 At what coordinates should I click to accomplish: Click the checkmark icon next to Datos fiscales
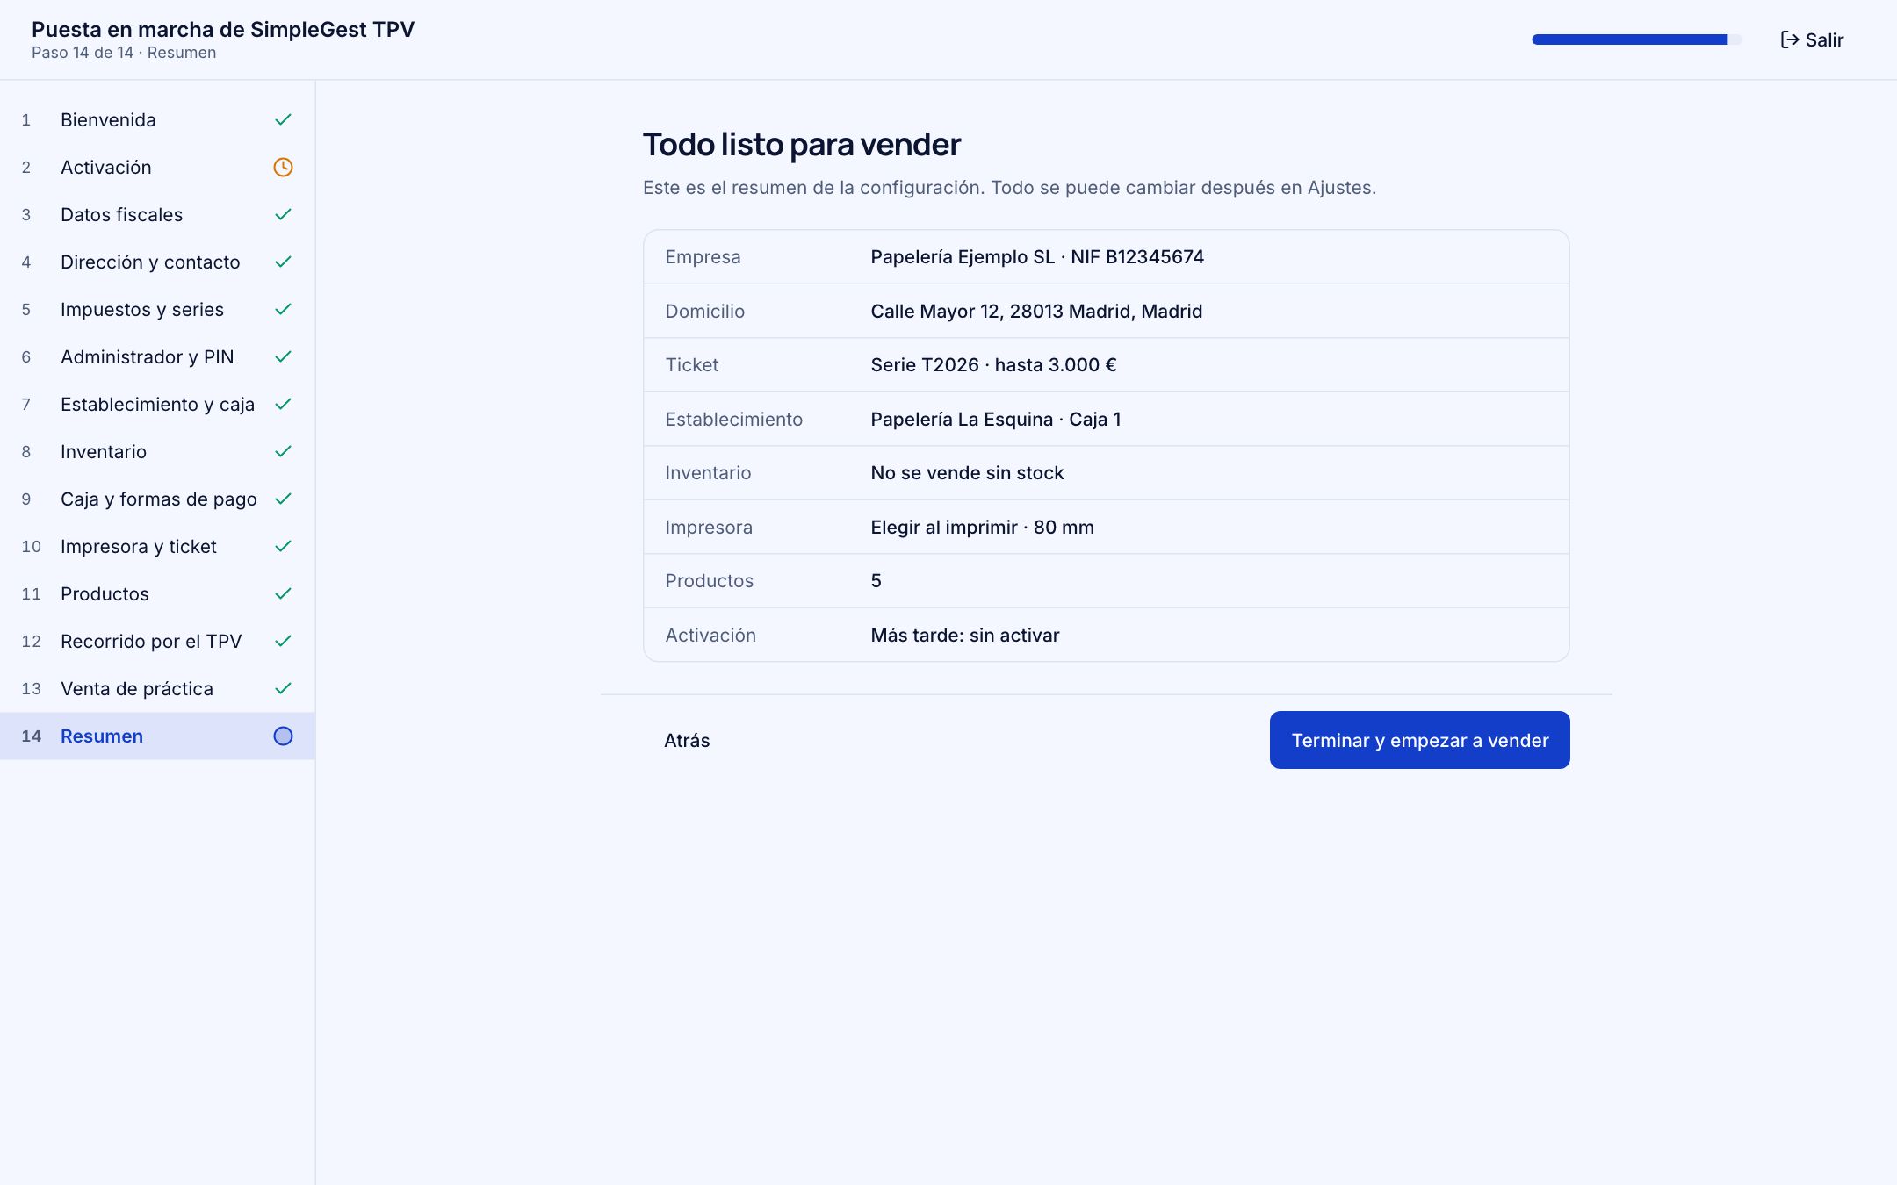283,215
